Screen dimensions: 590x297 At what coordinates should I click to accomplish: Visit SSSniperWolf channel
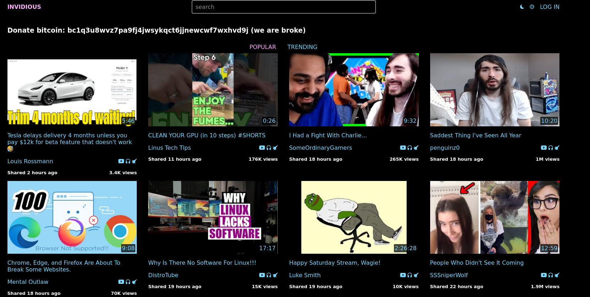point(449,275)
